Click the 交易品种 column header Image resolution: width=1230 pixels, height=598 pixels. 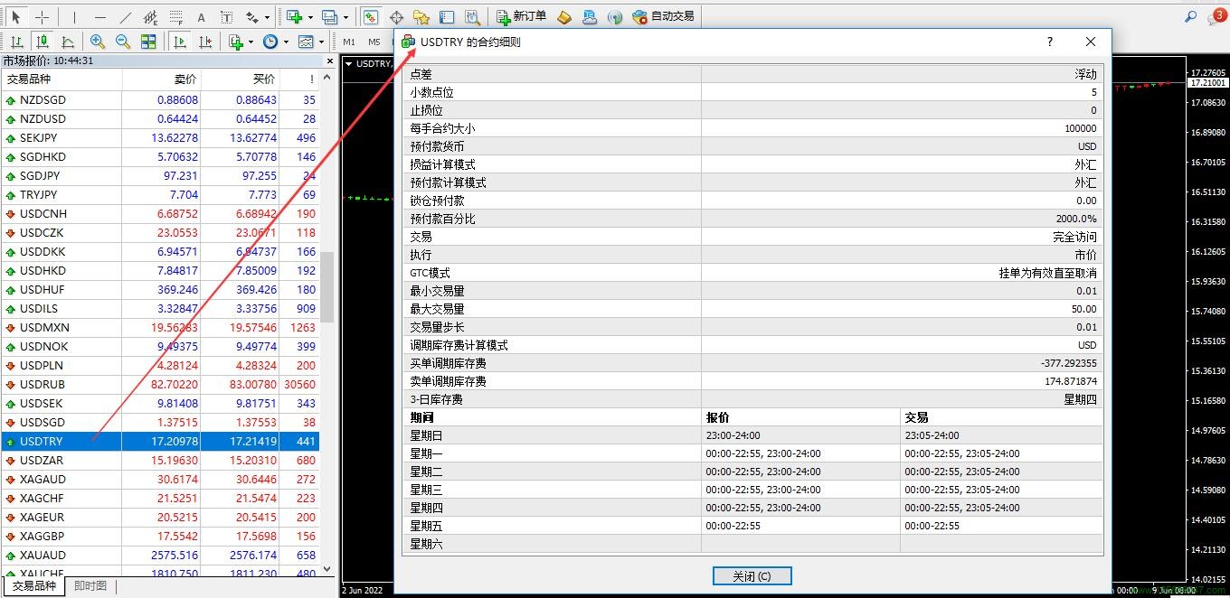tap(61, 79)
